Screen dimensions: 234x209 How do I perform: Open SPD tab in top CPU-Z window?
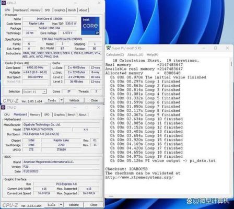click(x=47, y=10)
